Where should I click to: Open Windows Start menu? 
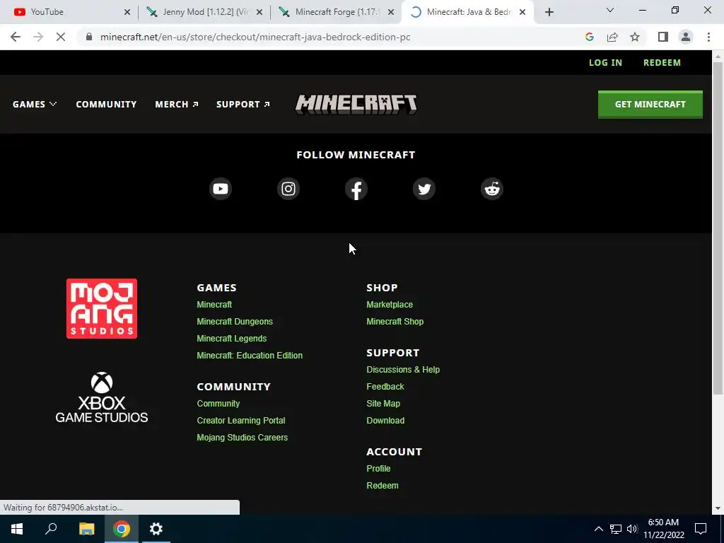[17, 529]
